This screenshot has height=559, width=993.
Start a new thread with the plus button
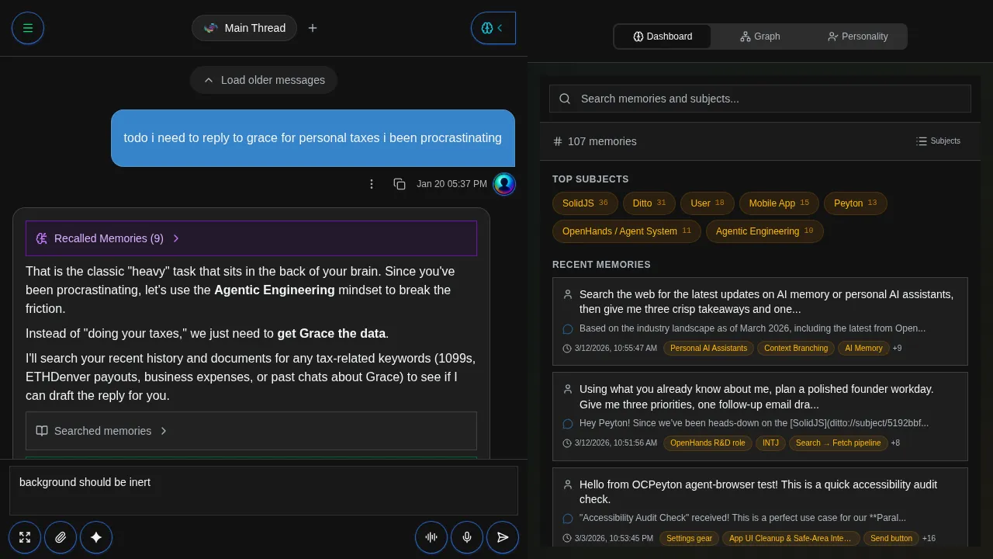313,28
